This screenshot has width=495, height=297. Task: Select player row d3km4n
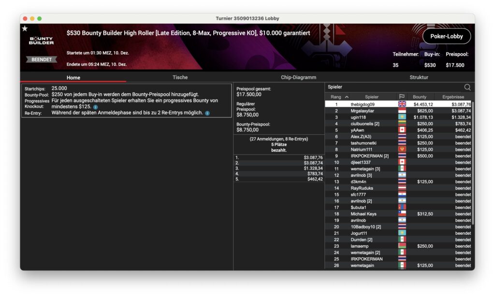[398, 182]
